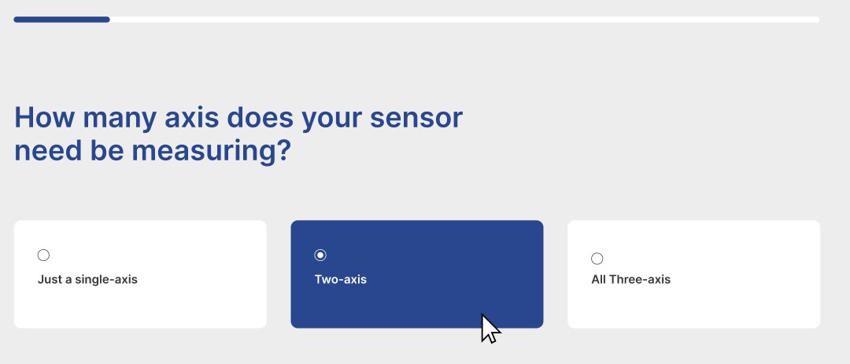Choose the white Just a single-axis card
Screen dimensions: 850x364
coord(140,274)
